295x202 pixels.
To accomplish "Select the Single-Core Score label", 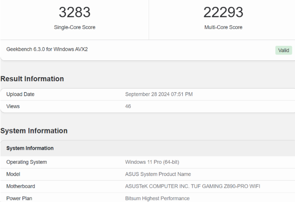I will coord(75,27).
